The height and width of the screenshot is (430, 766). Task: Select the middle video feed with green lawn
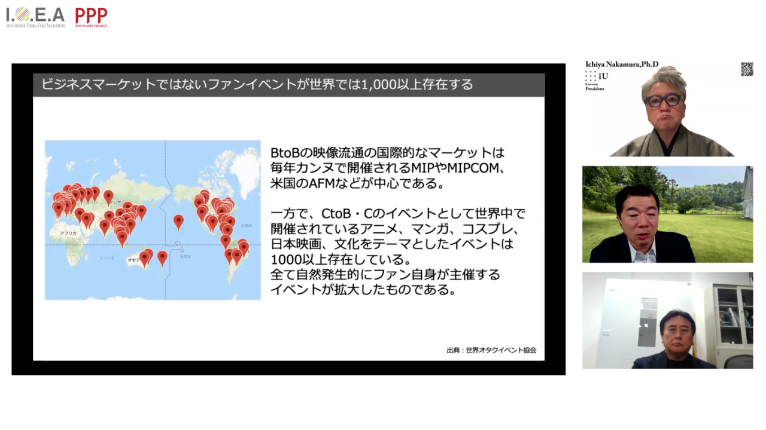pyautogui.click(x=667, y=214)
